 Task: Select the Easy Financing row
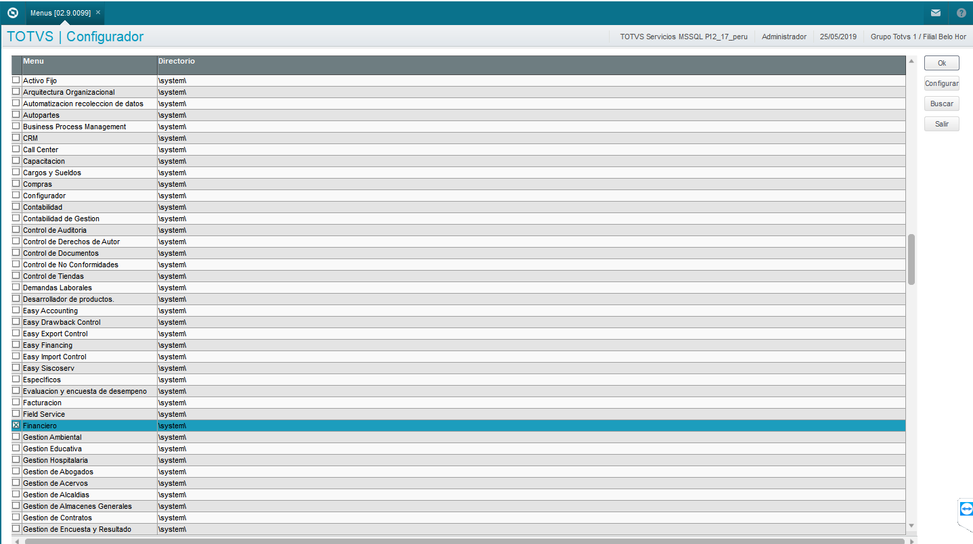(459, 345)
